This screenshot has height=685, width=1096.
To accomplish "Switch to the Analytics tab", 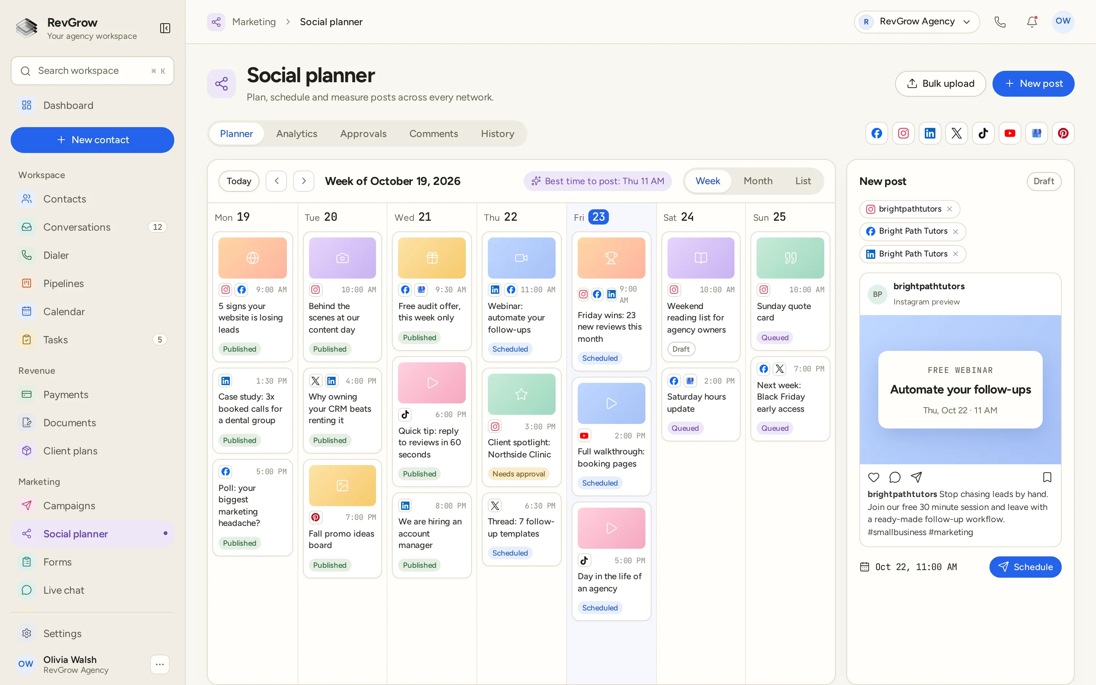I will tap(297, 134).
